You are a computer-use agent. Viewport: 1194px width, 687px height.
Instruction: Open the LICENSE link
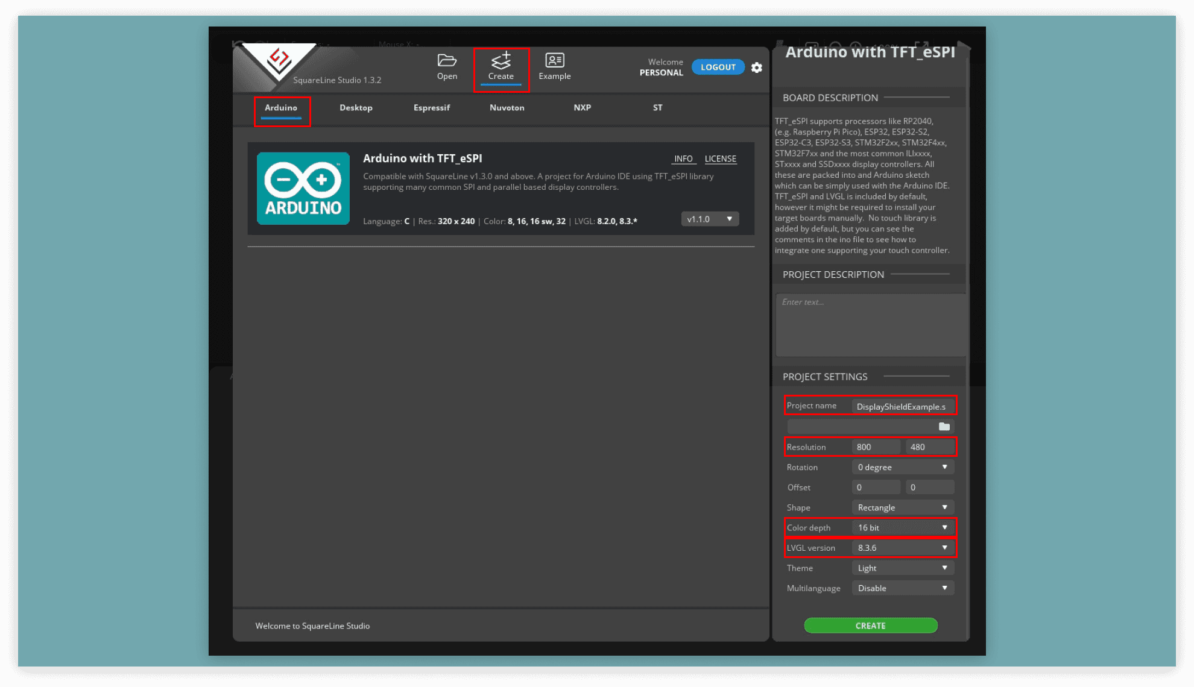coord(720,158)
